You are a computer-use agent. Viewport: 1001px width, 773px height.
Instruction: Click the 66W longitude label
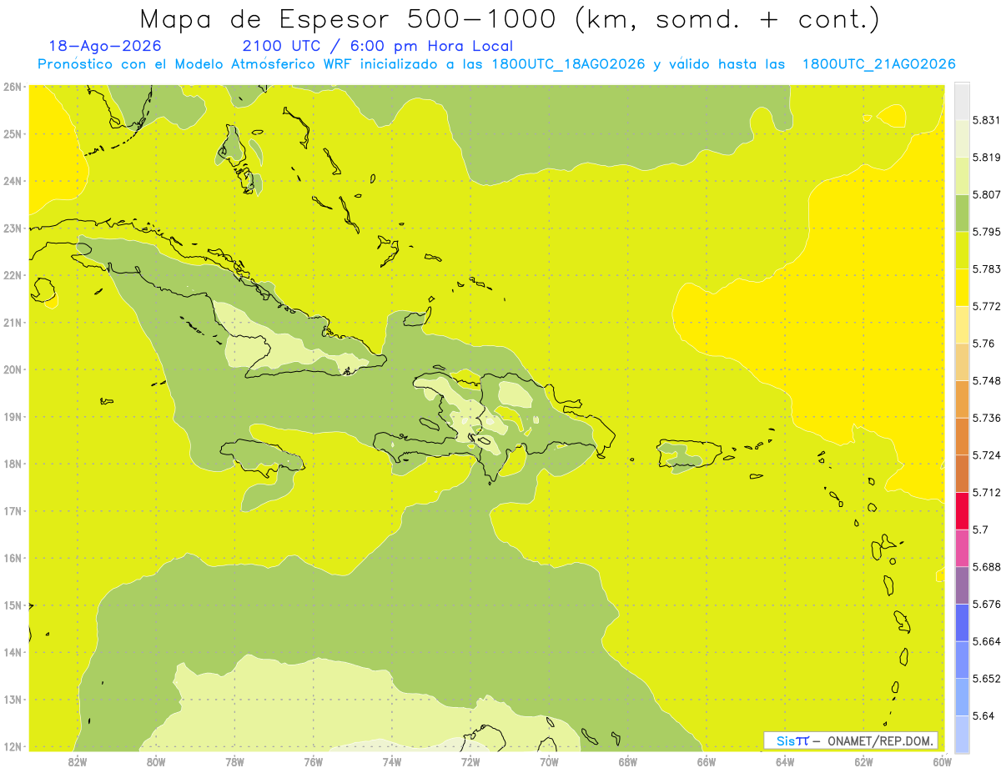pyautogui.click(x=706, y=761)
